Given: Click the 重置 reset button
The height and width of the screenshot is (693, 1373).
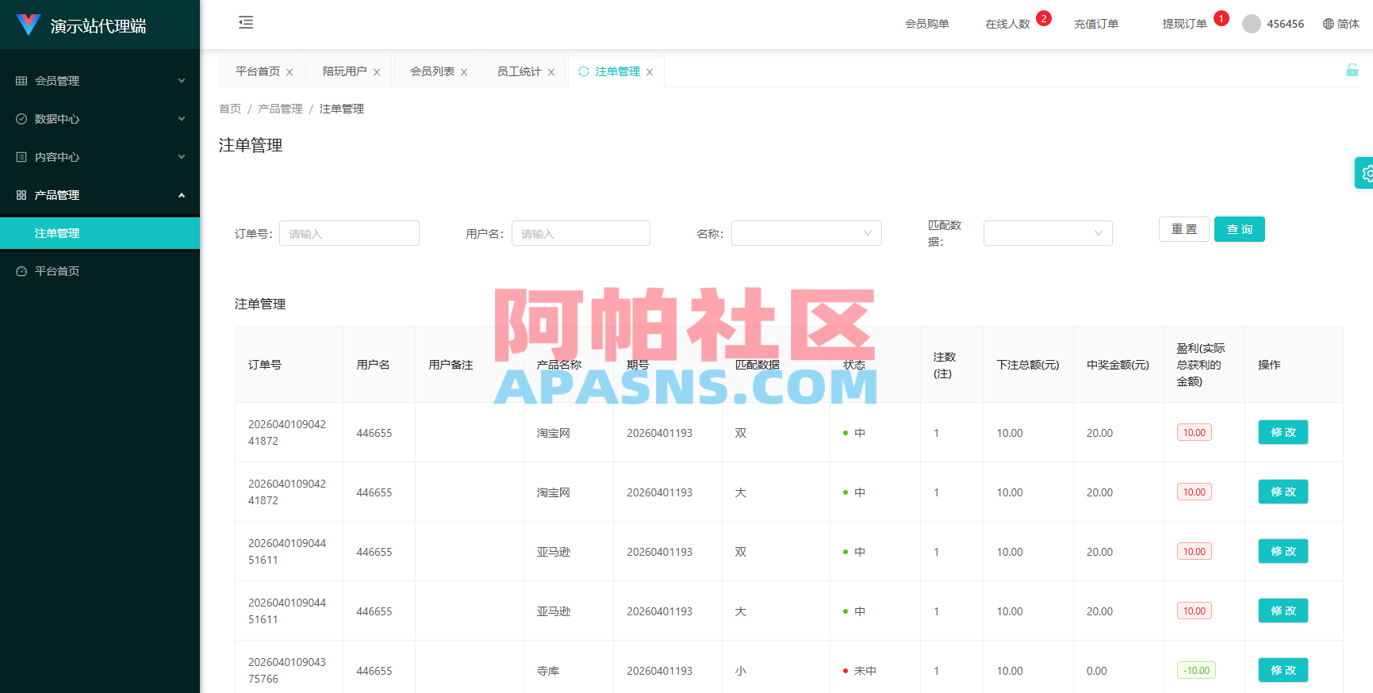Looking at the screenshot, I should [1184, 229].
